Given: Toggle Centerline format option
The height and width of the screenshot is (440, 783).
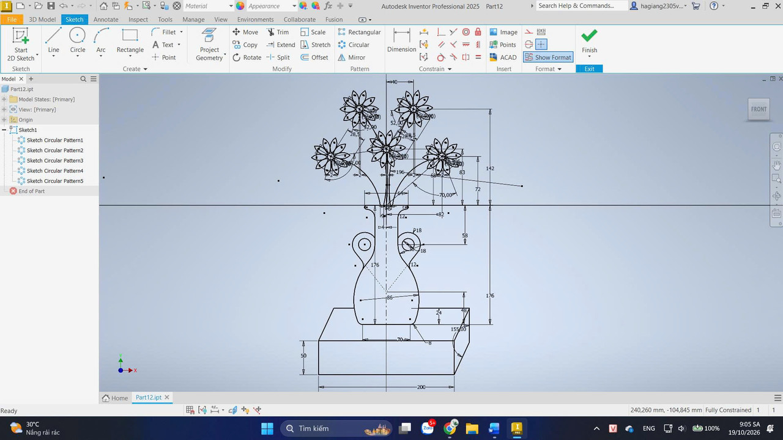Looking at the screenshot, I should tap(529, 45).
